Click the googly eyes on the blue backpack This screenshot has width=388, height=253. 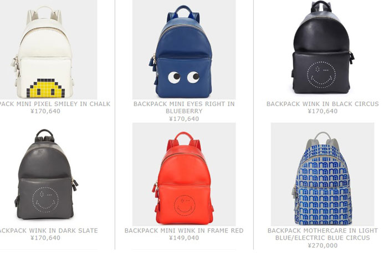click(183, 77)
